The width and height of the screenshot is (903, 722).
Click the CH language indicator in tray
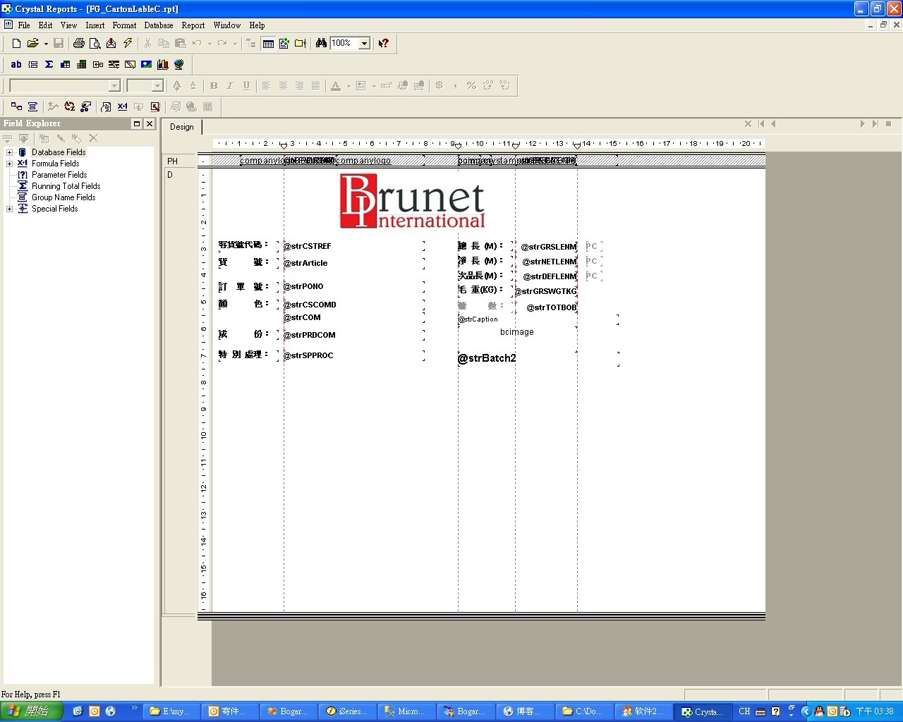[744, 711]
